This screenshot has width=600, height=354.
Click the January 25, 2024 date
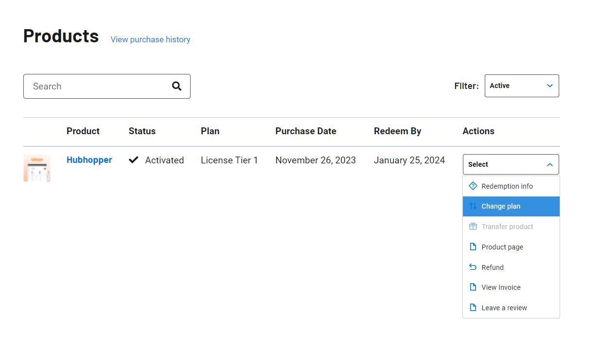(x=409, y=160)
